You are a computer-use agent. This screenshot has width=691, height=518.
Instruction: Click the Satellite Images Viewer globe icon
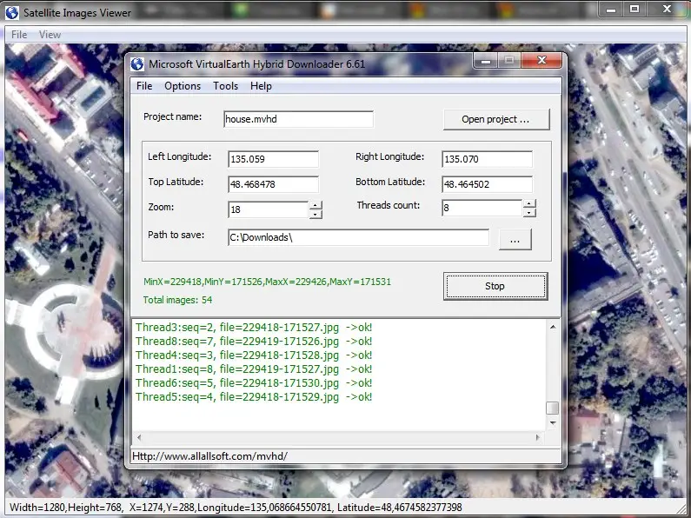tap(12, 13)
